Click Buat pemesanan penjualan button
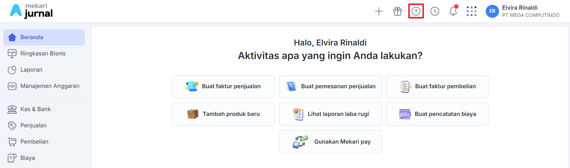Screen dimensions: 570x168 (x=330, y=86)
